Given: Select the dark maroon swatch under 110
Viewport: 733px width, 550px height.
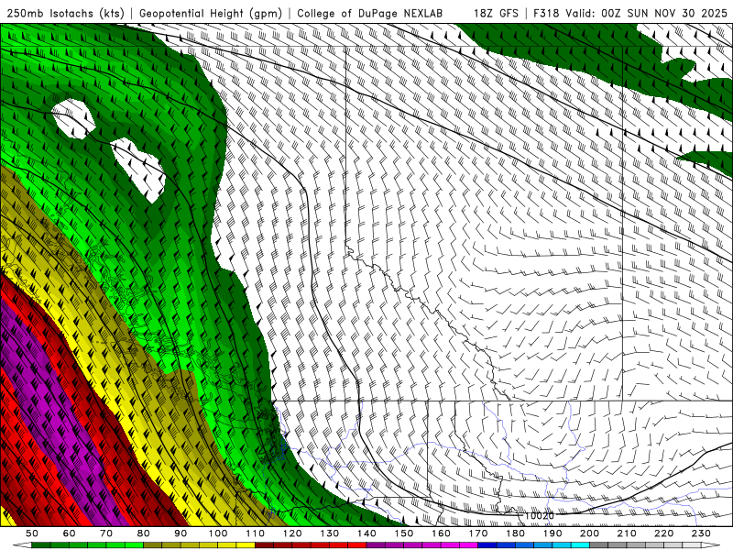Looking at the screenshot, I should 264,544.
